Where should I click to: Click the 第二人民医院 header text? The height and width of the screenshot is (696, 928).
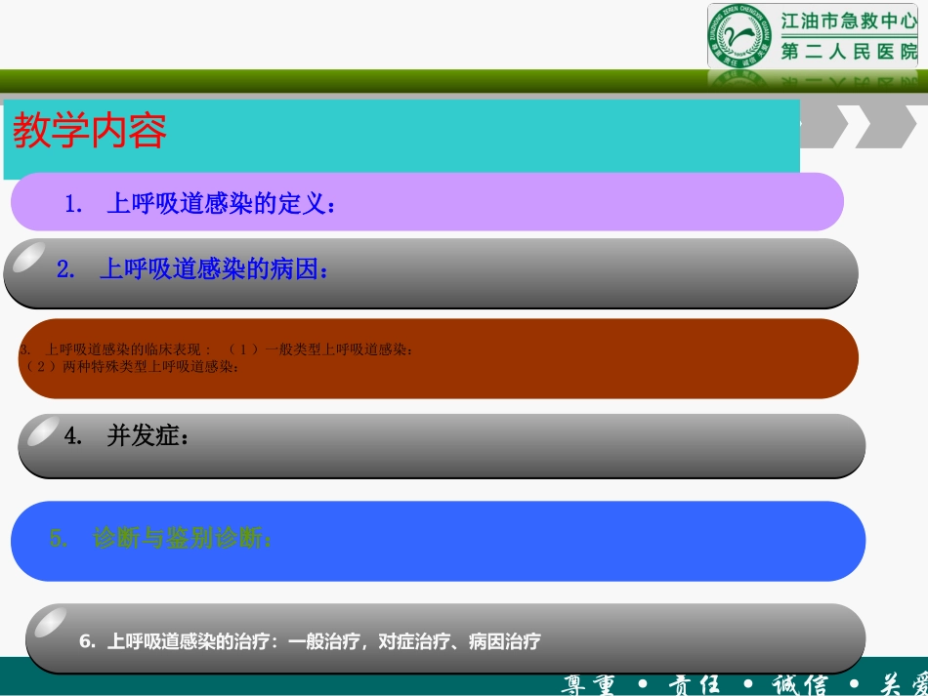tap(849, 52)
